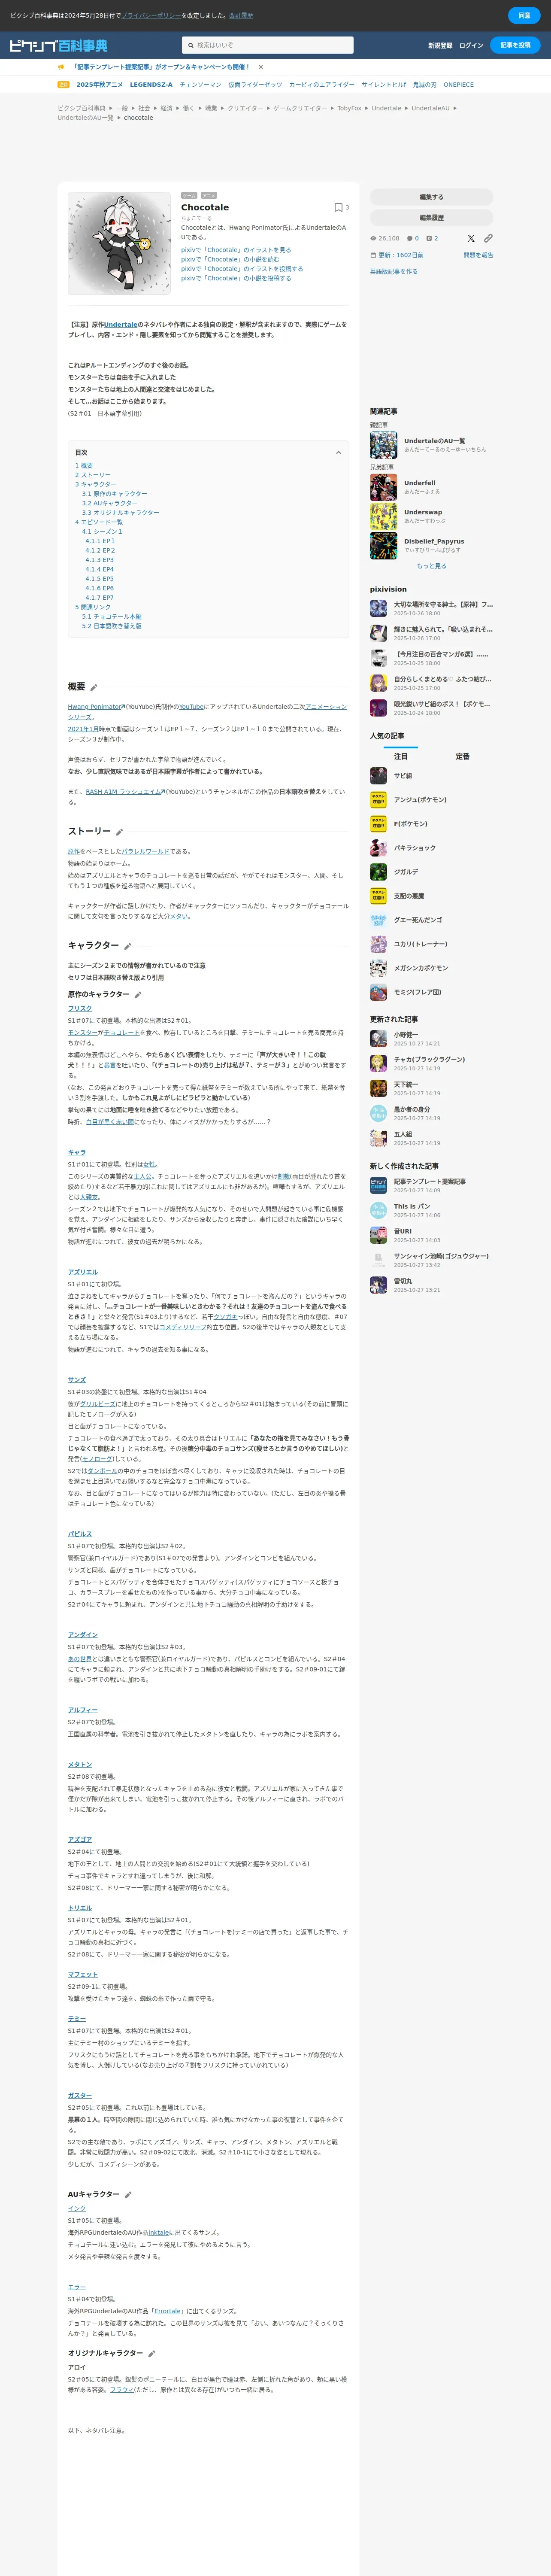Viewport: 551px width, 2576px height.
Task: Open popular article ジガルデ
Action: (x=406, y=872)
